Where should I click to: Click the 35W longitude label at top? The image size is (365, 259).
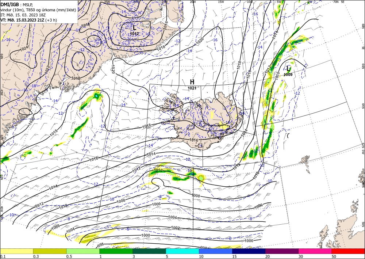click(107, 2)
